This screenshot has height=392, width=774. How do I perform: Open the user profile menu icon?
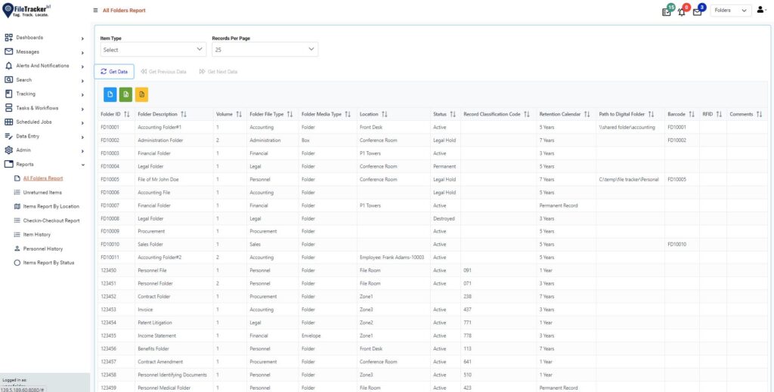pos(760,10)
